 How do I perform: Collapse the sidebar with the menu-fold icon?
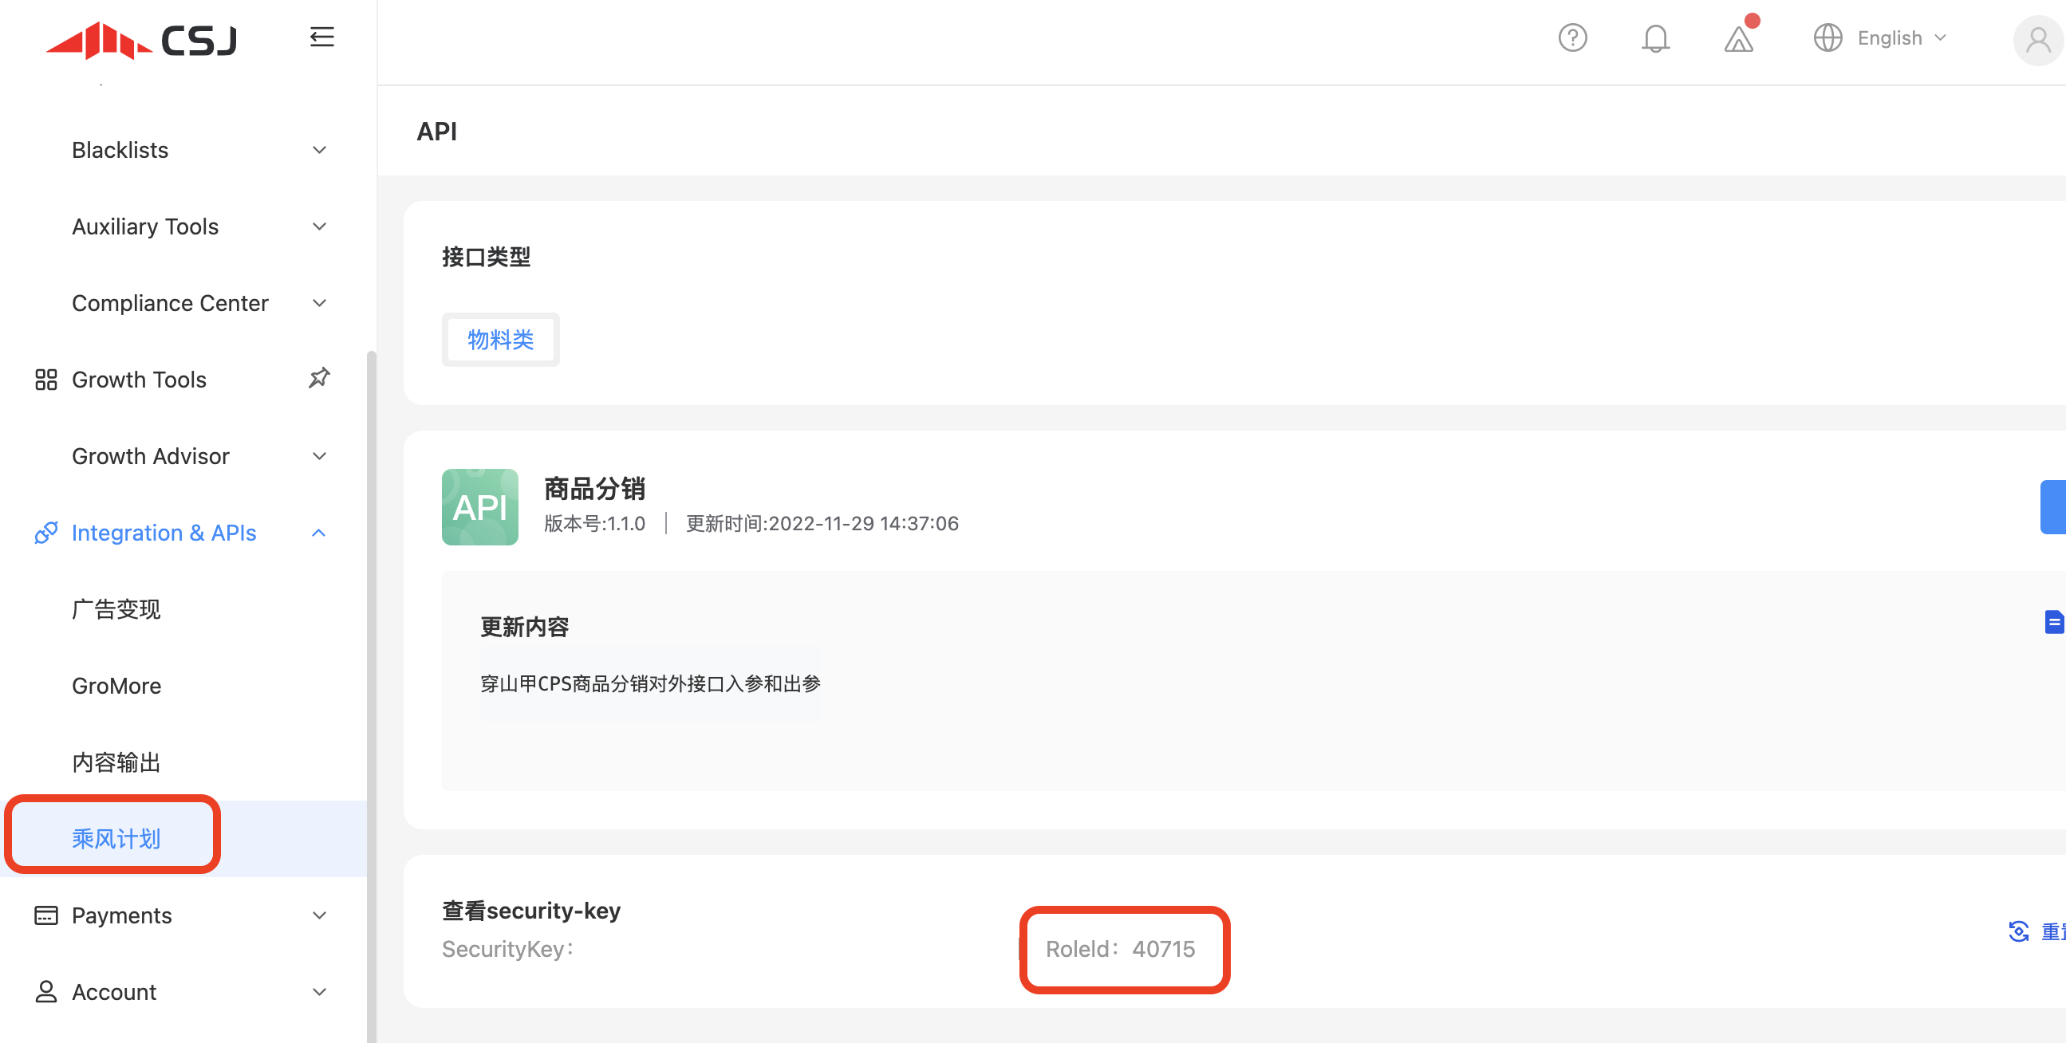[321, 37]
